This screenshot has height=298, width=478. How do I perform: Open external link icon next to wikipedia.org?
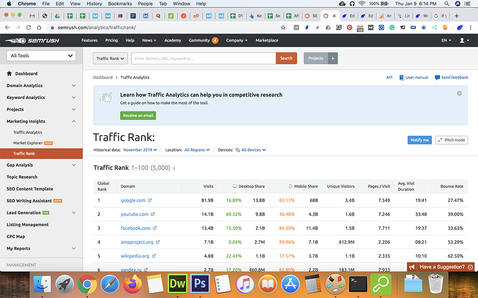pos(154,256)
